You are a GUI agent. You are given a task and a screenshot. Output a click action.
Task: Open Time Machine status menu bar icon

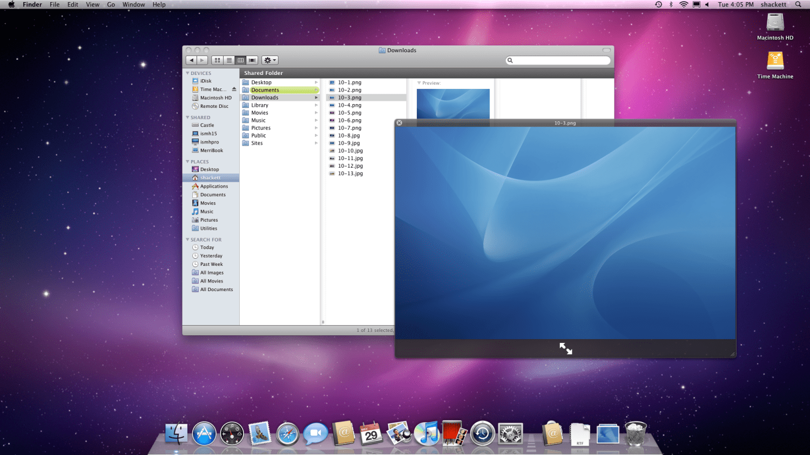click(658, 4)
